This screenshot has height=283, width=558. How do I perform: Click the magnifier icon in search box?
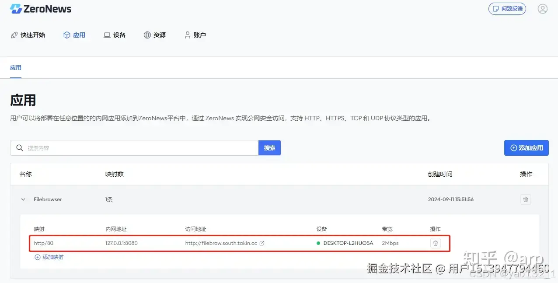click(19, 148)
